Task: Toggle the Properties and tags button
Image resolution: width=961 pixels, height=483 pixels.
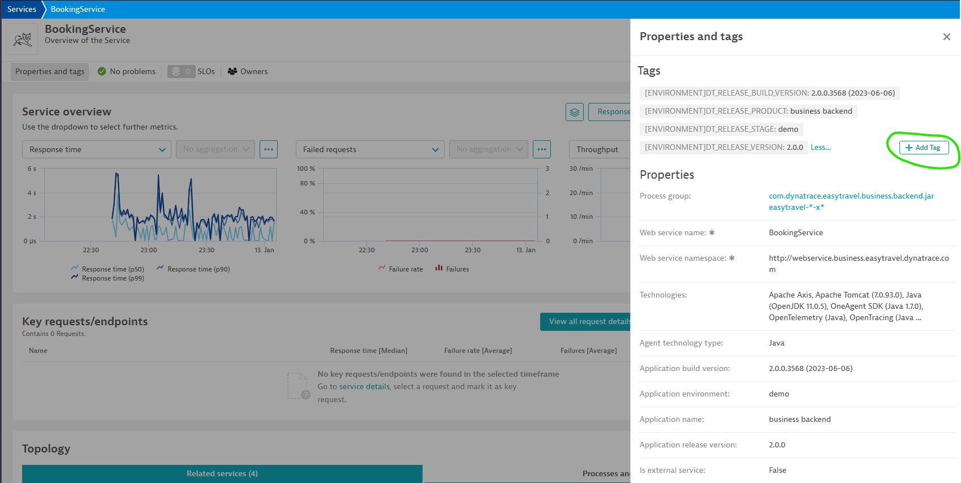Action: 50,71
